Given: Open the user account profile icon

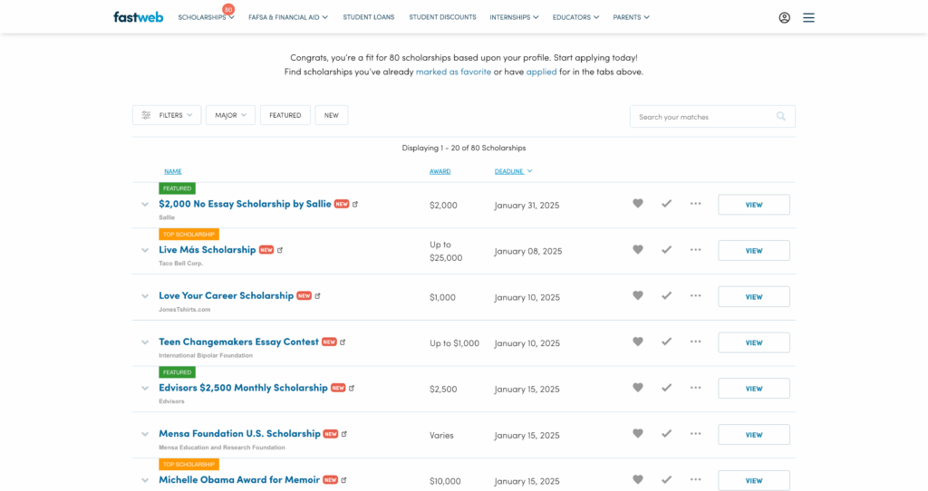Looking at the screenshot, I should coord(784,17).
